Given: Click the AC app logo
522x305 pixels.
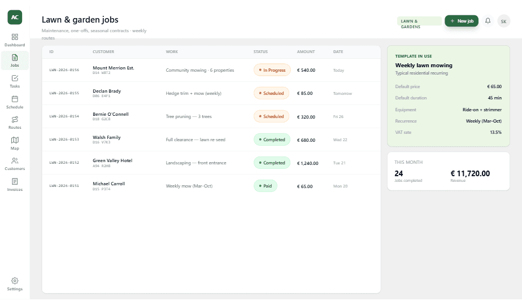Looking at the screenshot, I should coord(15,18).
